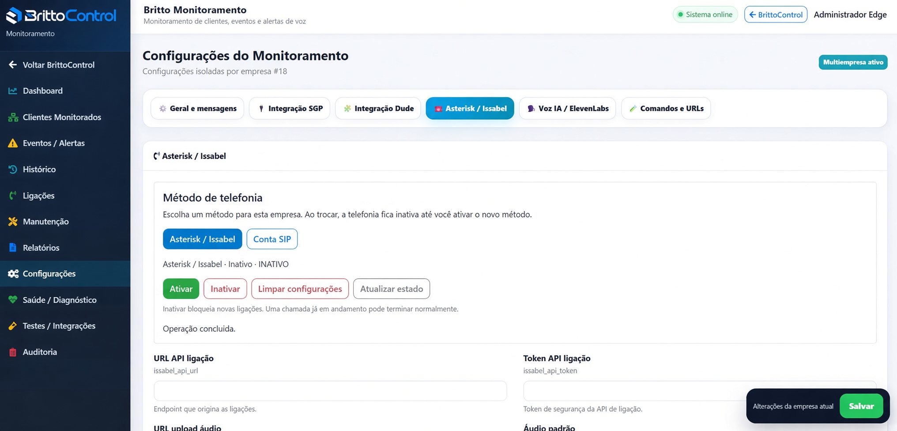Click the Token API ligação input field
Viewport: 897px width, 431px height.
[700, 391]
